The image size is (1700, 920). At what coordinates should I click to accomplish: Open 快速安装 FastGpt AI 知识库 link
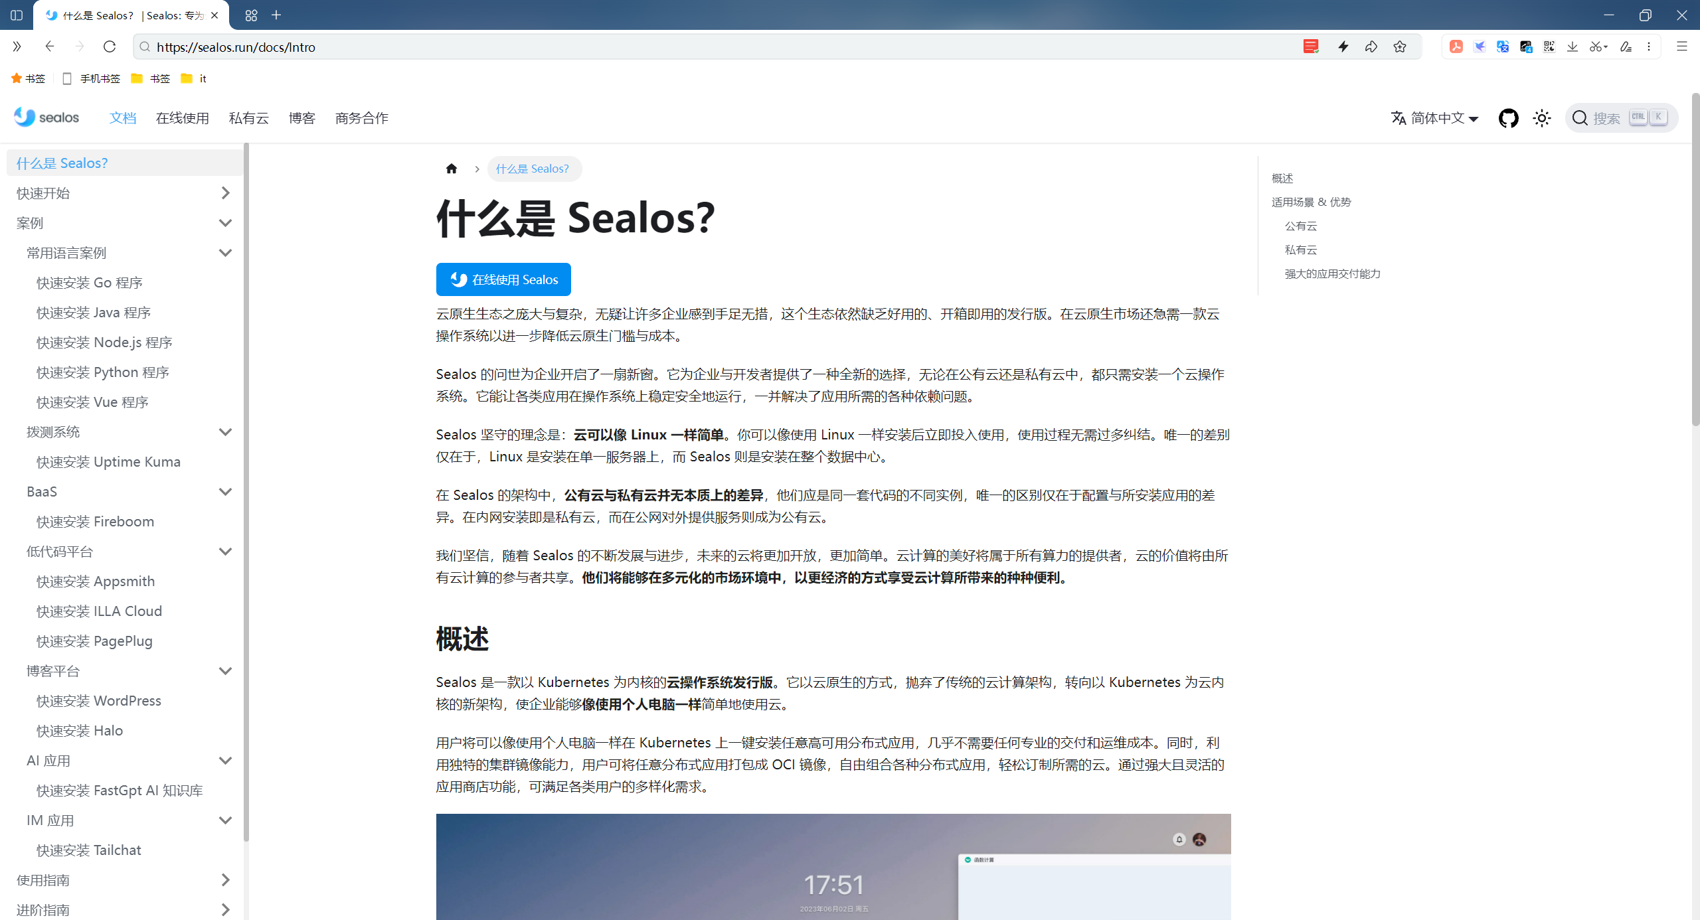[x=120, y=791]
